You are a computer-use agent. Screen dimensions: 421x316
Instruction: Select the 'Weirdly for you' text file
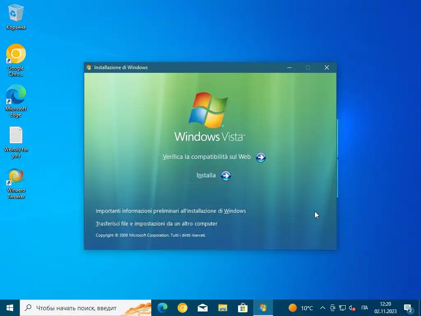(16, 142)
